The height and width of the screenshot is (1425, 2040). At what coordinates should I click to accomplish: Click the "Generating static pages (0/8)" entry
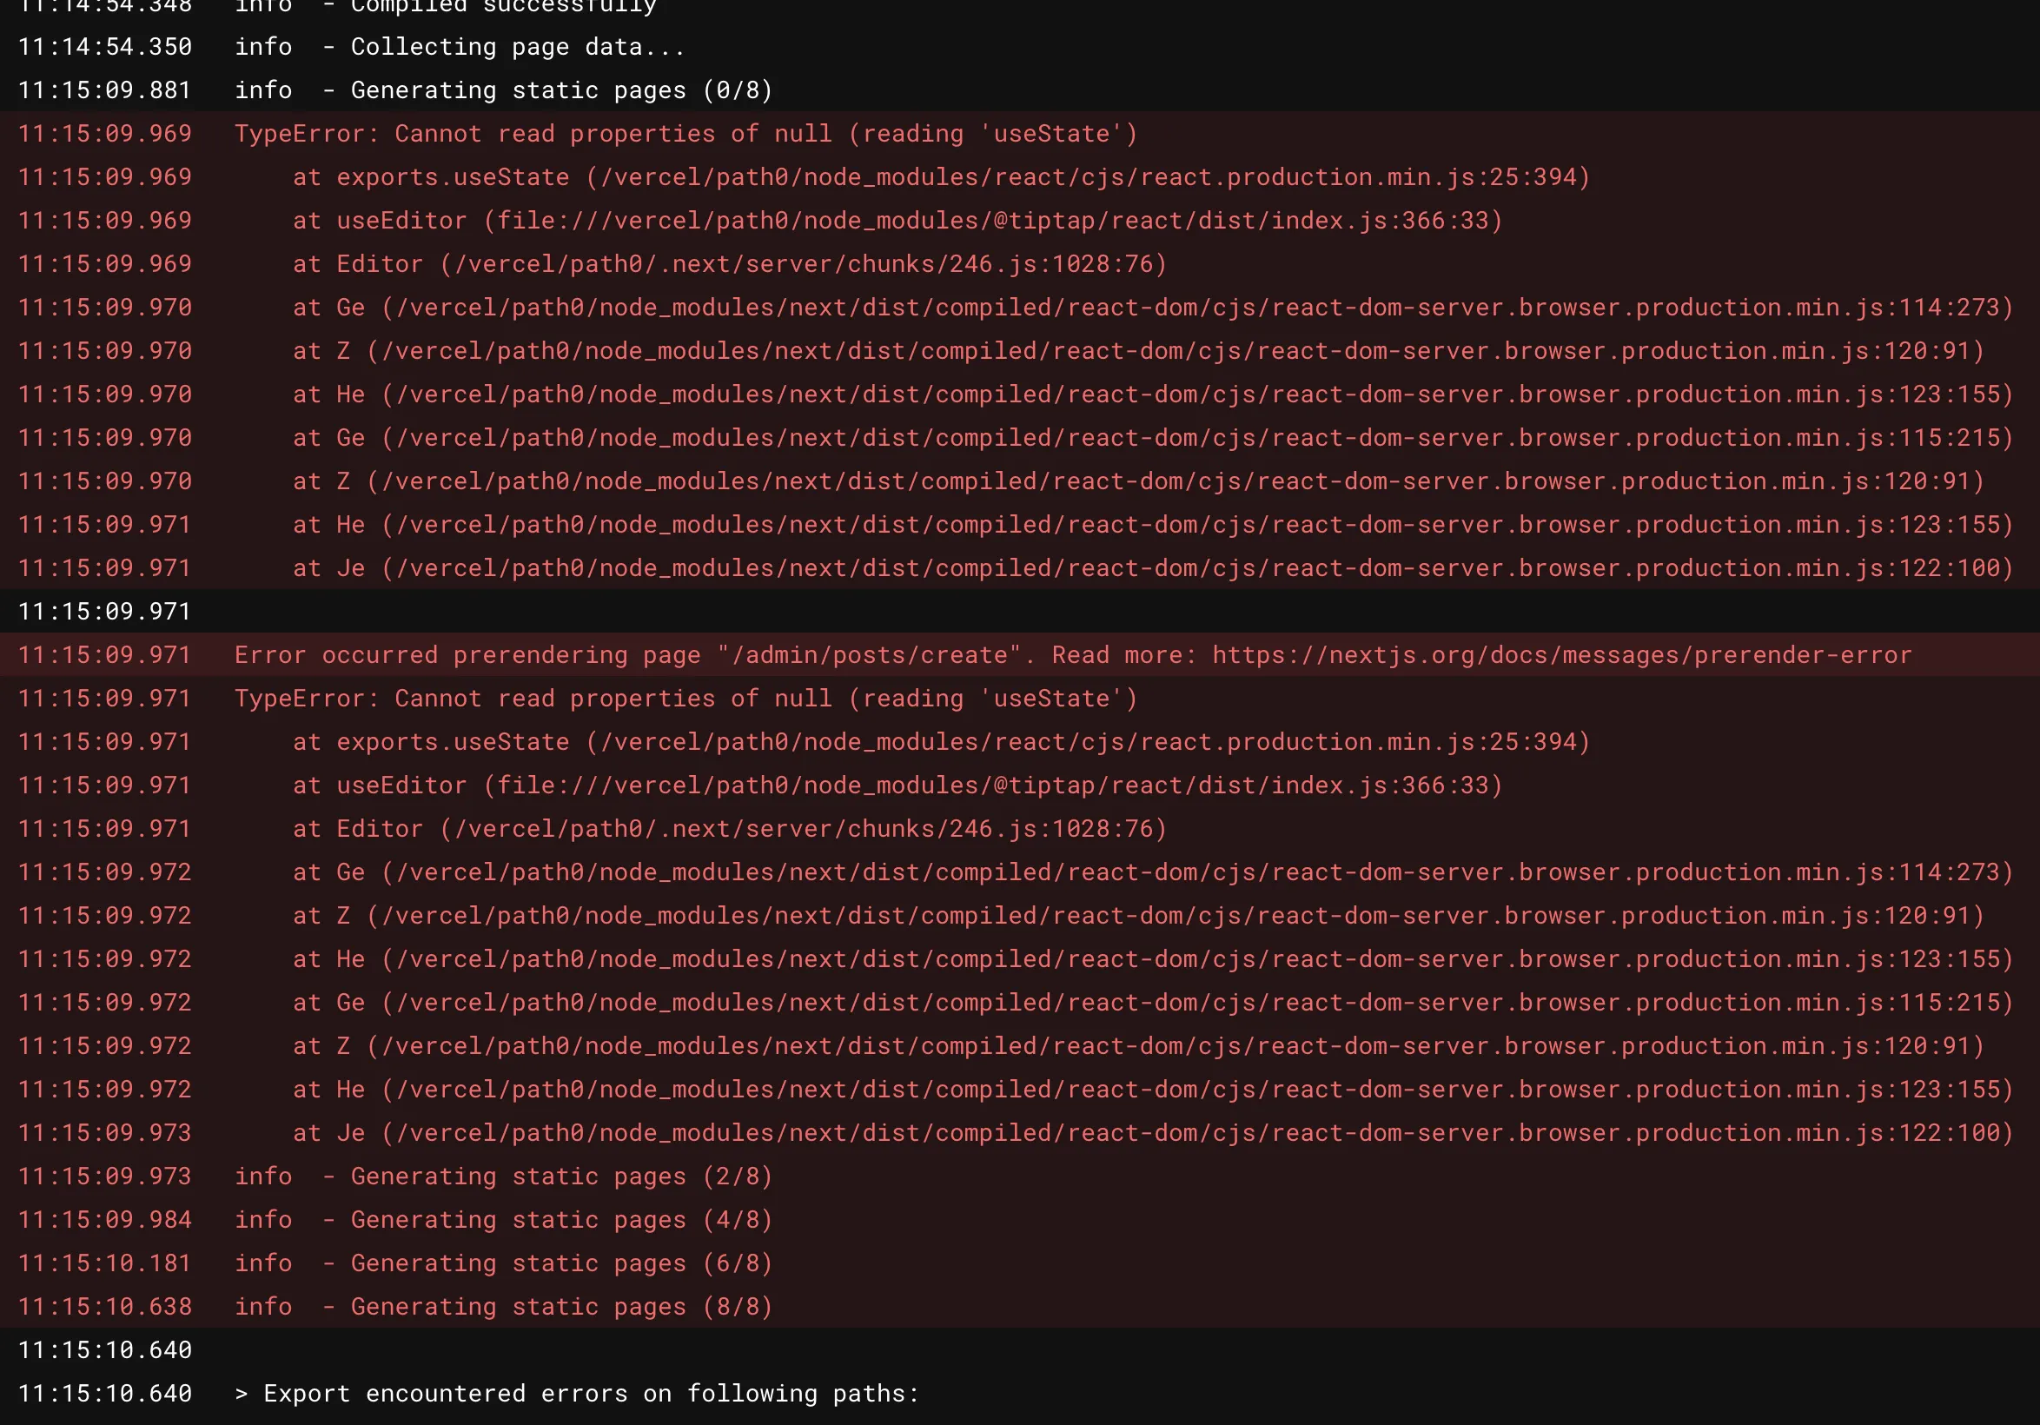[x=560, y=90]
